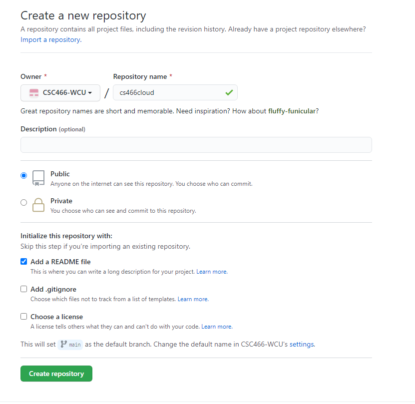Screen dimensions: 415x404
Task: Click the Description text field
Action: [x=196, y=145]
